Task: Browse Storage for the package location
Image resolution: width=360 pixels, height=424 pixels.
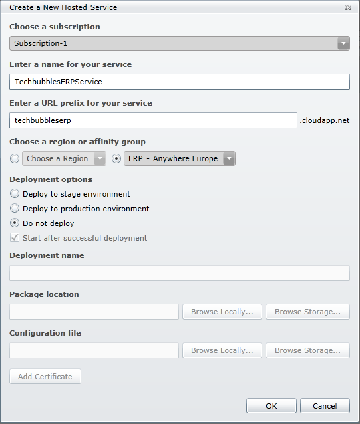Action: click(308, 312)
